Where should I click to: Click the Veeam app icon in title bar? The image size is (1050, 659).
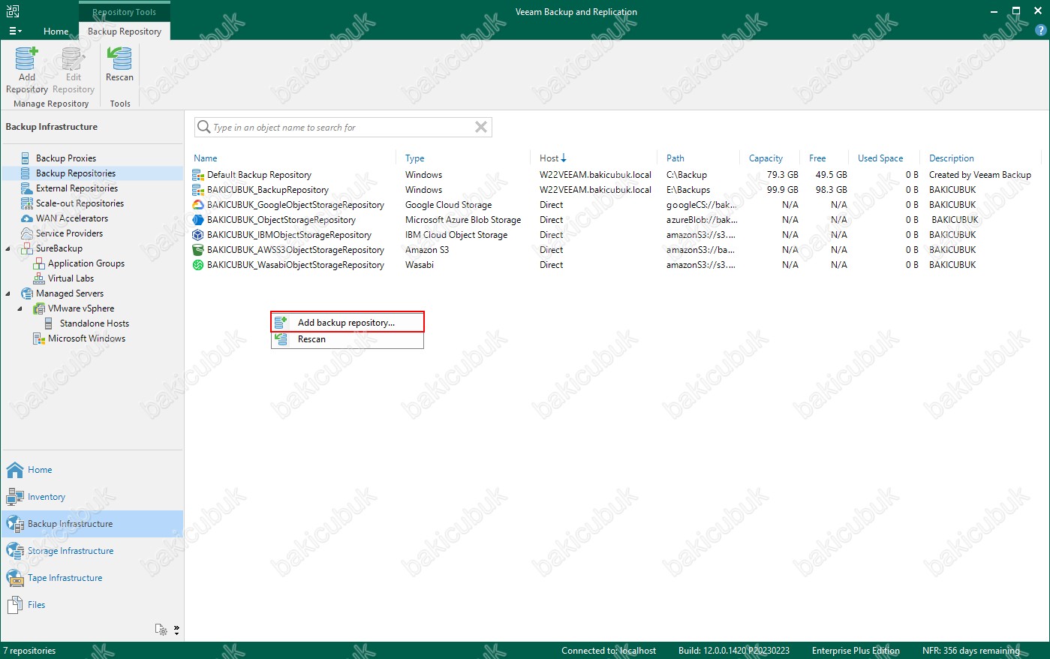[x=12, y=11]
